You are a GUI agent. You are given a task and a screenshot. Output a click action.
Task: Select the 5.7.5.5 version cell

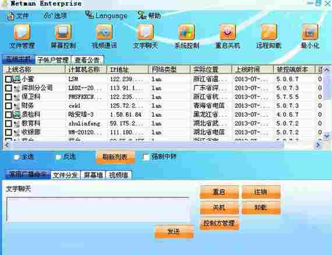(287, 97)
